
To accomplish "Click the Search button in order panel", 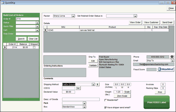I will coord(21,39).
